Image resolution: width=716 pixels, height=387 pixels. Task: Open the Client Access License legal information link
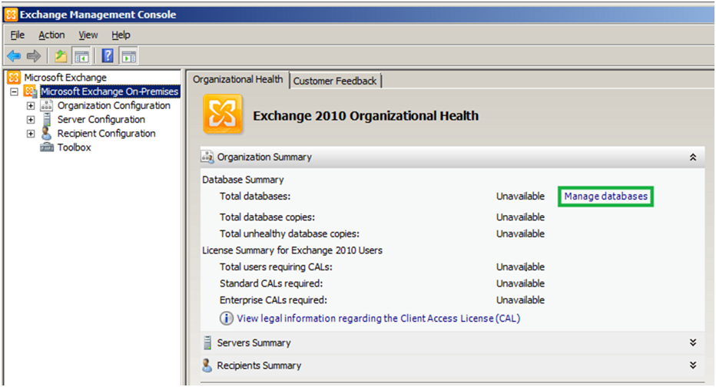[x=378, y=318]
